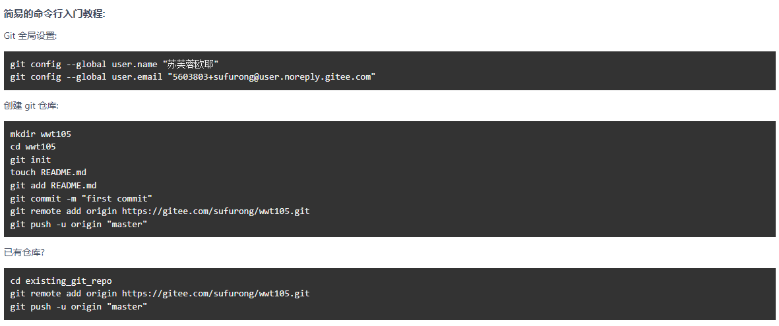This screenshot has width=779, height=326.
Task: Click the cd wwt105 command line
Action: click(33, 147)
